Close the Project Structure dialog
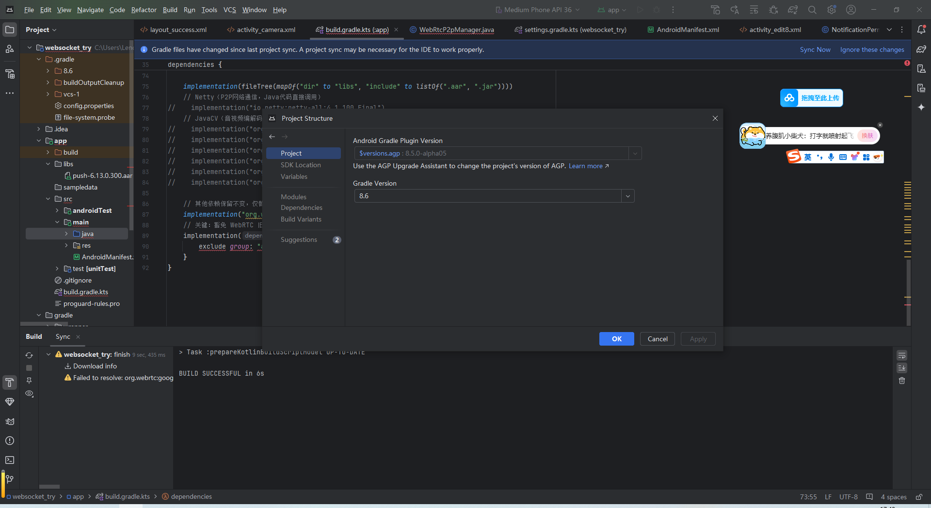The image size is (931, 508). pyautogui.click(x=715, y=118)
